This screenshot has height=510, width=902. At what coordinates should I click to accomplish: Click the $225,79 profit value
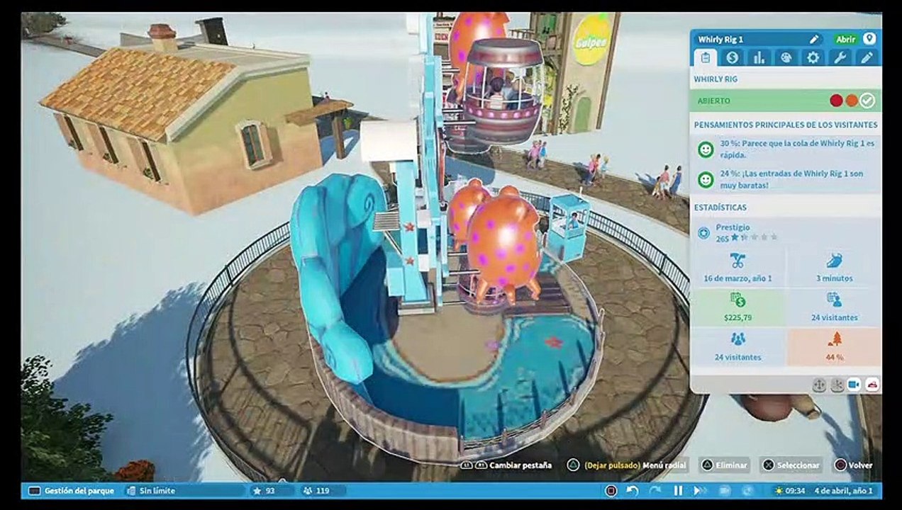tap(737, 318)
